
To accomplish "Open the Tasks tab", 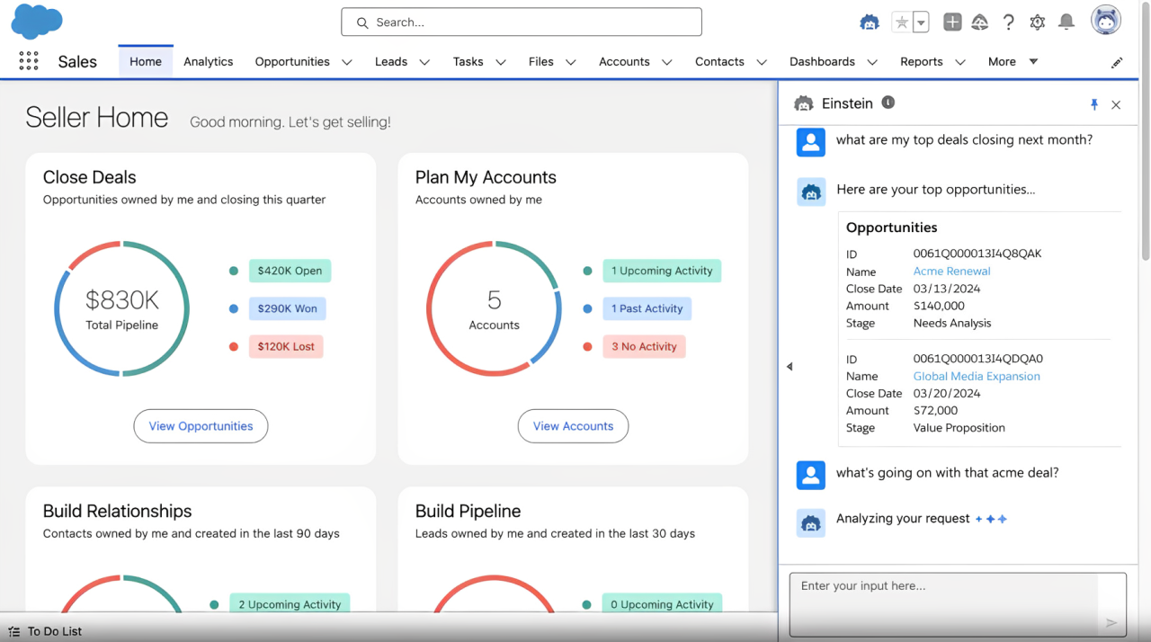I will 468,61.
